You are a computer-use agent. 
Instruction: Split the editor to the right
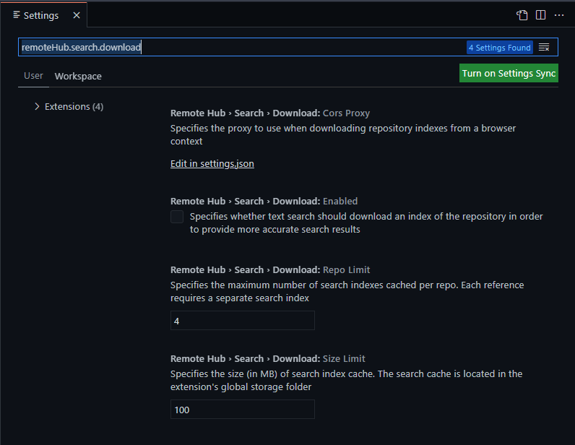pos(540,15)
